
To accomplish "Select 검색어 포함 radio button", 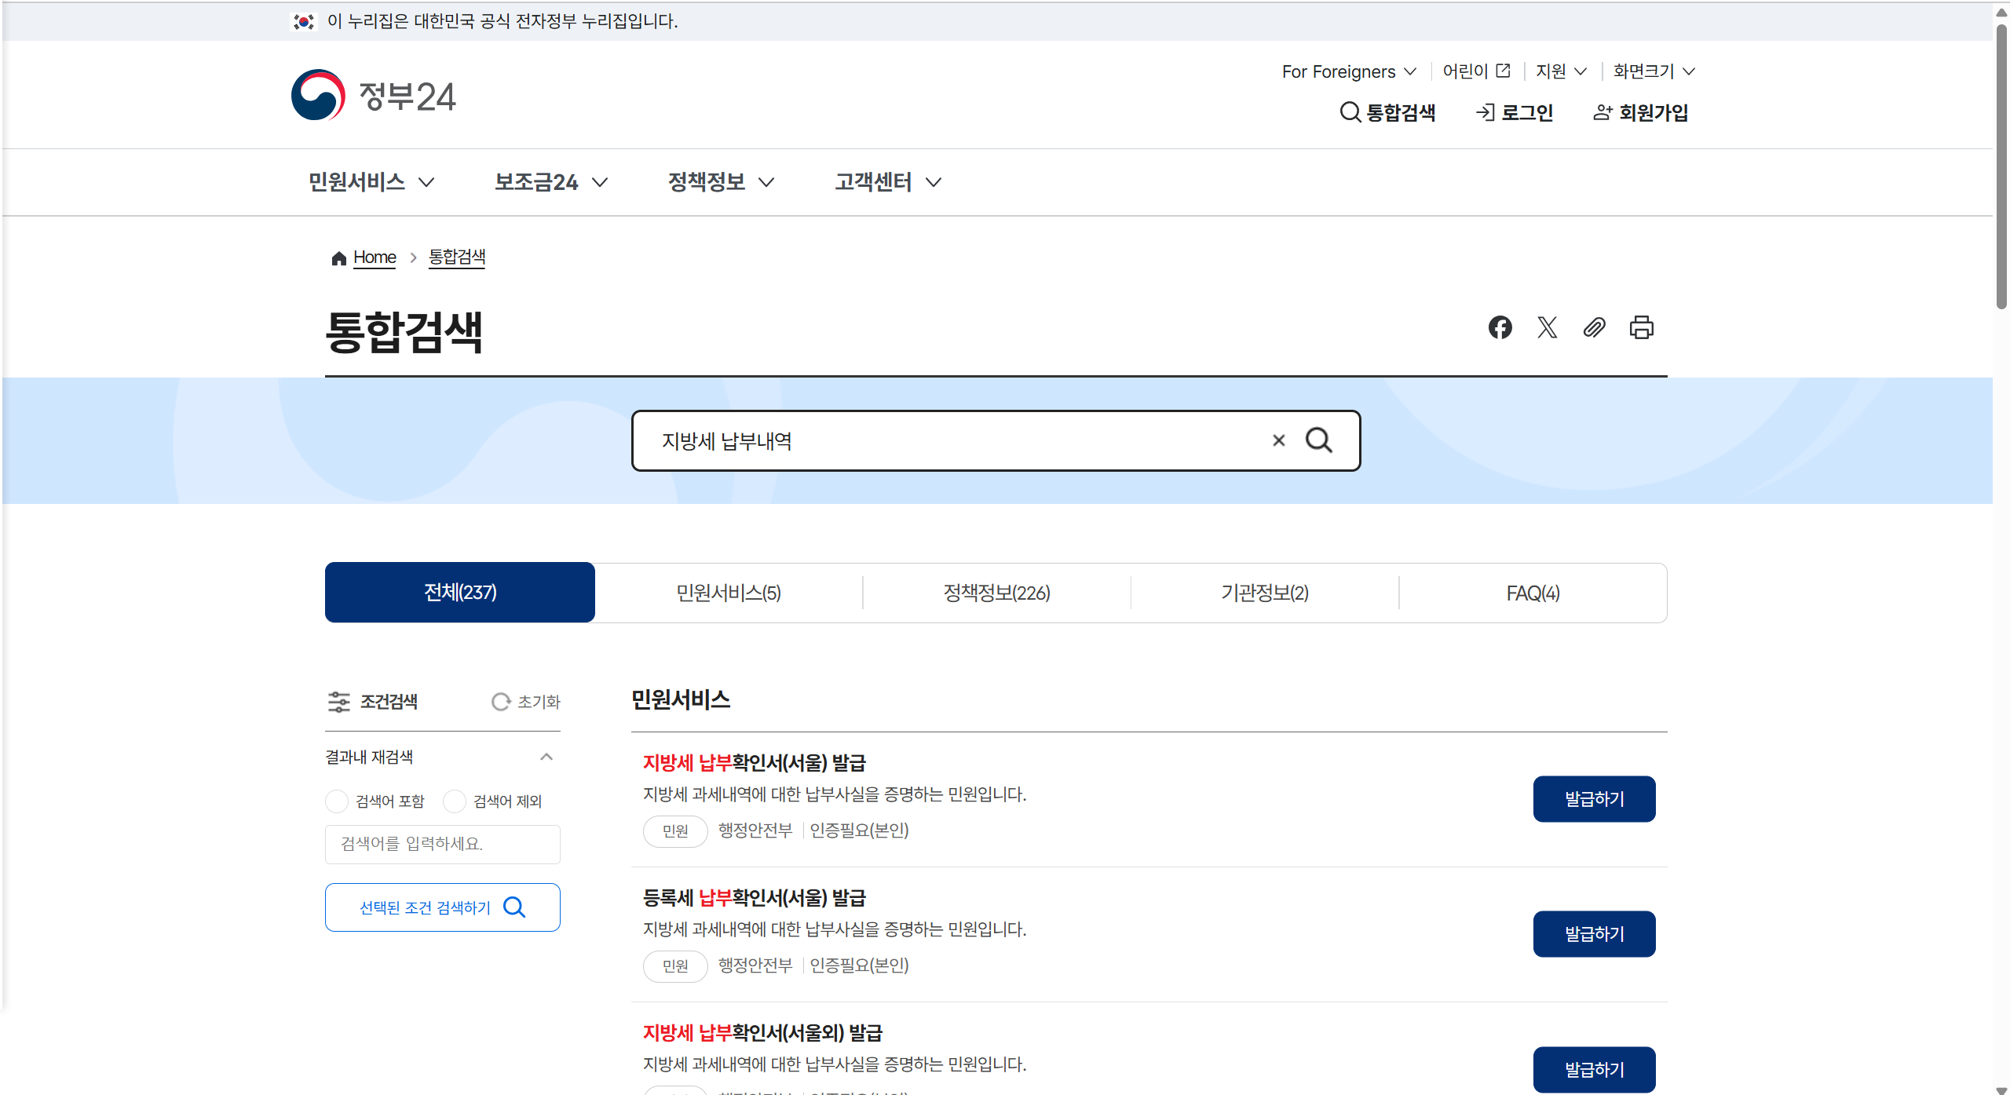I will (x=337, y=801).
